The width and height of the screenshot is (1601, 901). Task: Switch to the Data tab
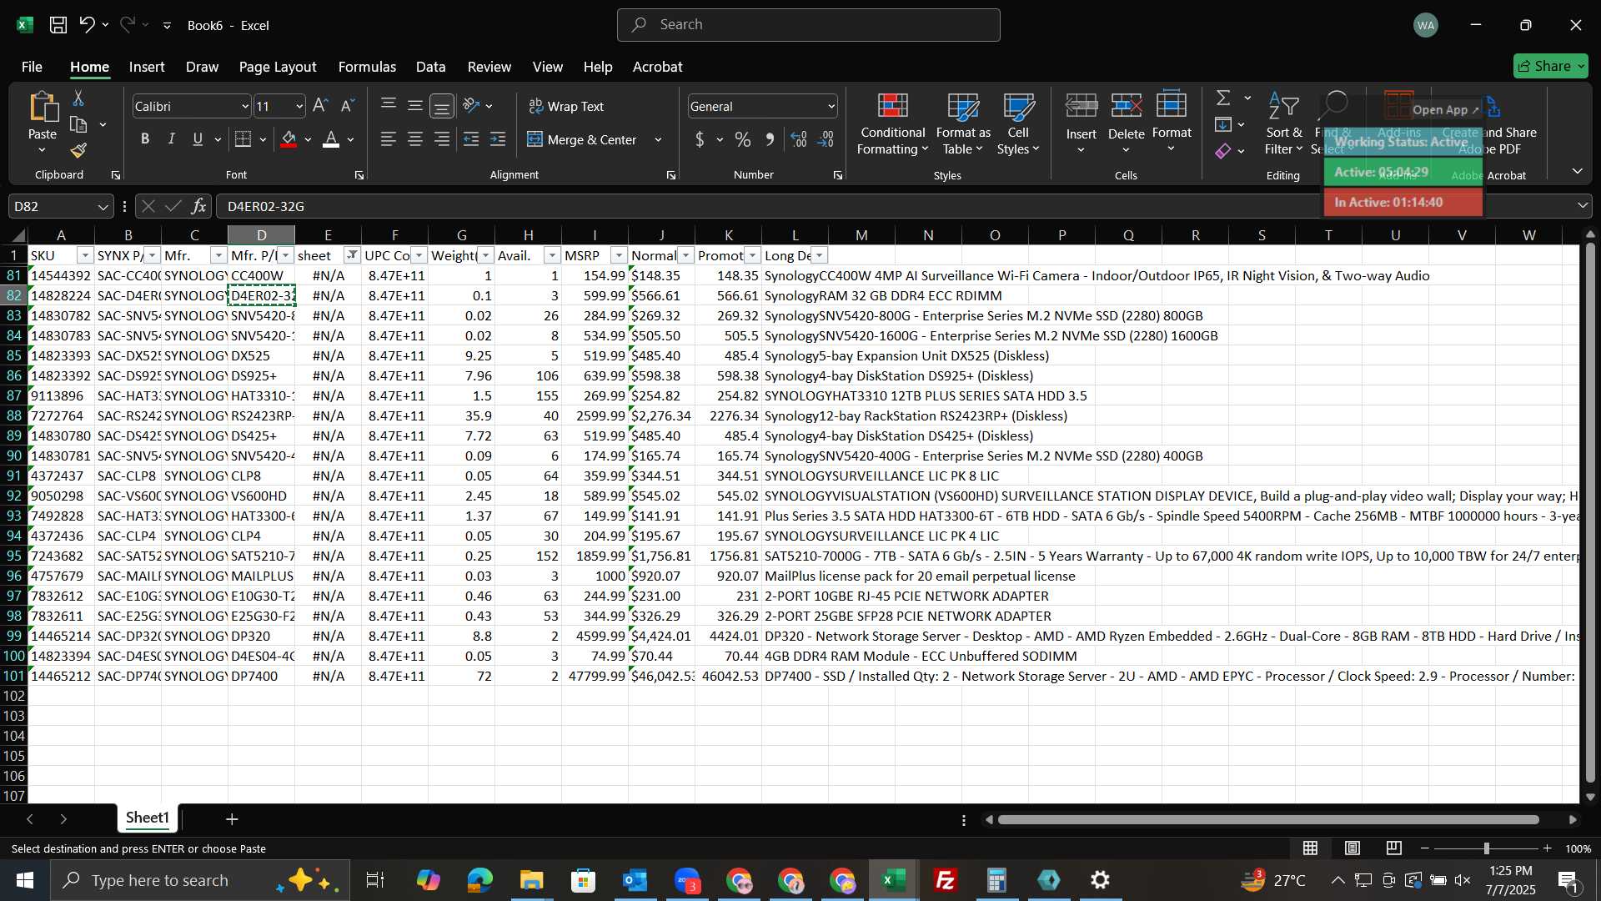[430, 67]
